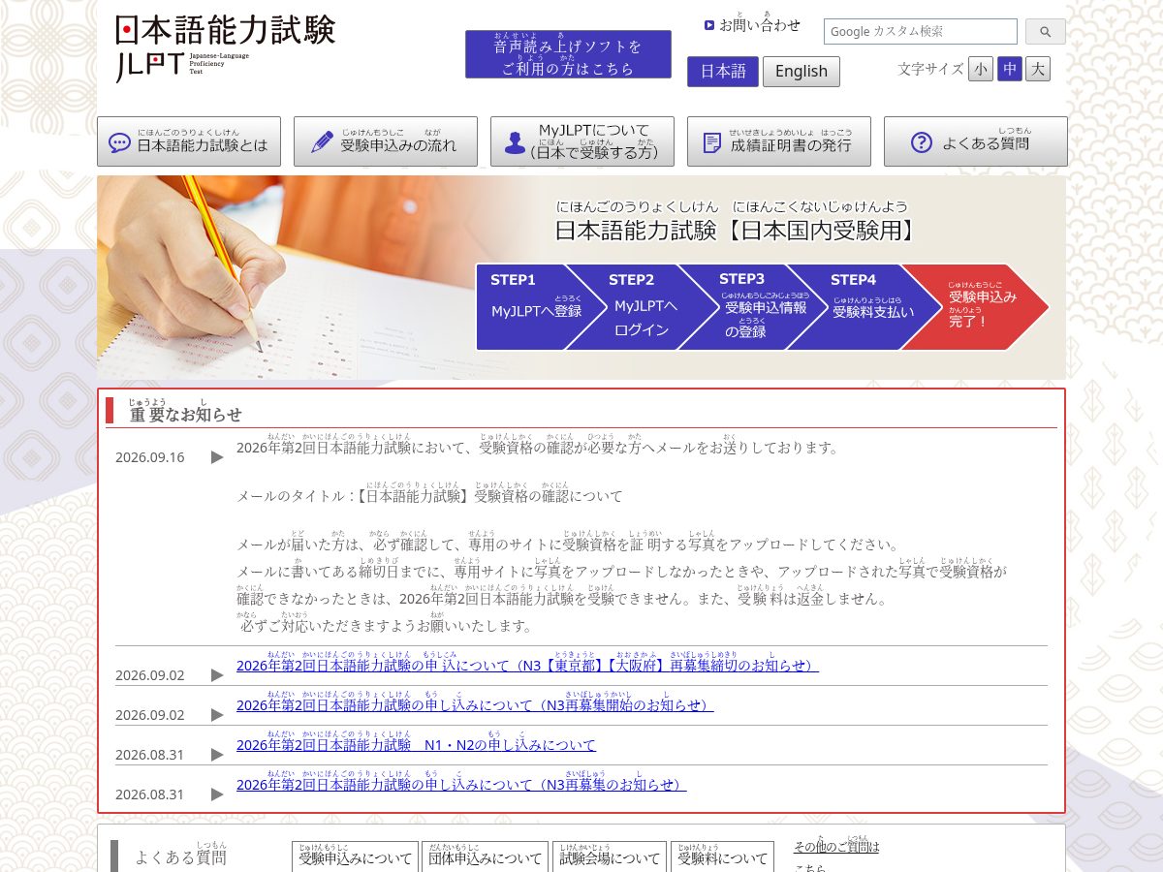Click the arrow marker beside 2026.09.16 notice
The width and height of the screenshot is (1163, 872).
click(217, 457)
